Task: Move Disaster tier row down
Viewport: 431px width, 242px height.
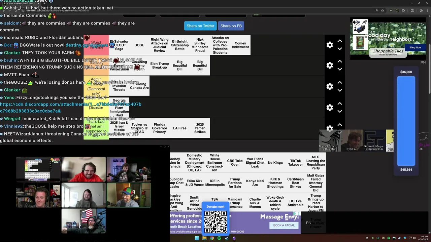Action: 340,112
